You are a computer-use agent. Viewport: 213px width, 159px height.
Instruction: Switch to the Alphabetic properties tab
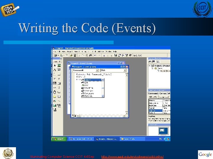[153, 97]
